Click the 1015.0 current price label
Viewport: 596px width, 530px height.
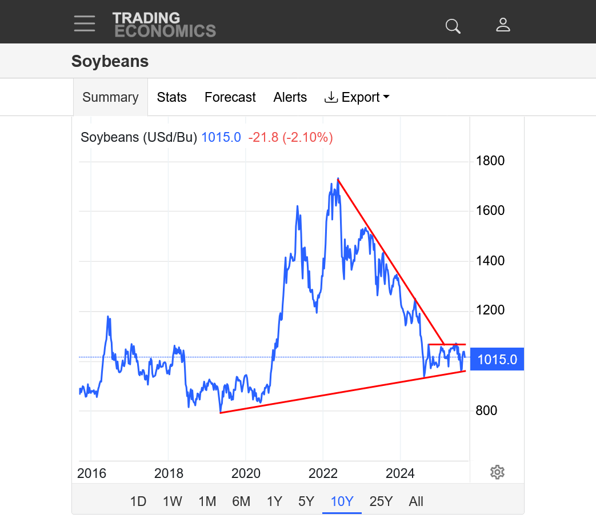(x=497, y=360)
